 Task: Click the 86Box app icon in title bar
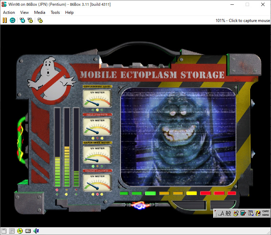click(x=4, y=4)
